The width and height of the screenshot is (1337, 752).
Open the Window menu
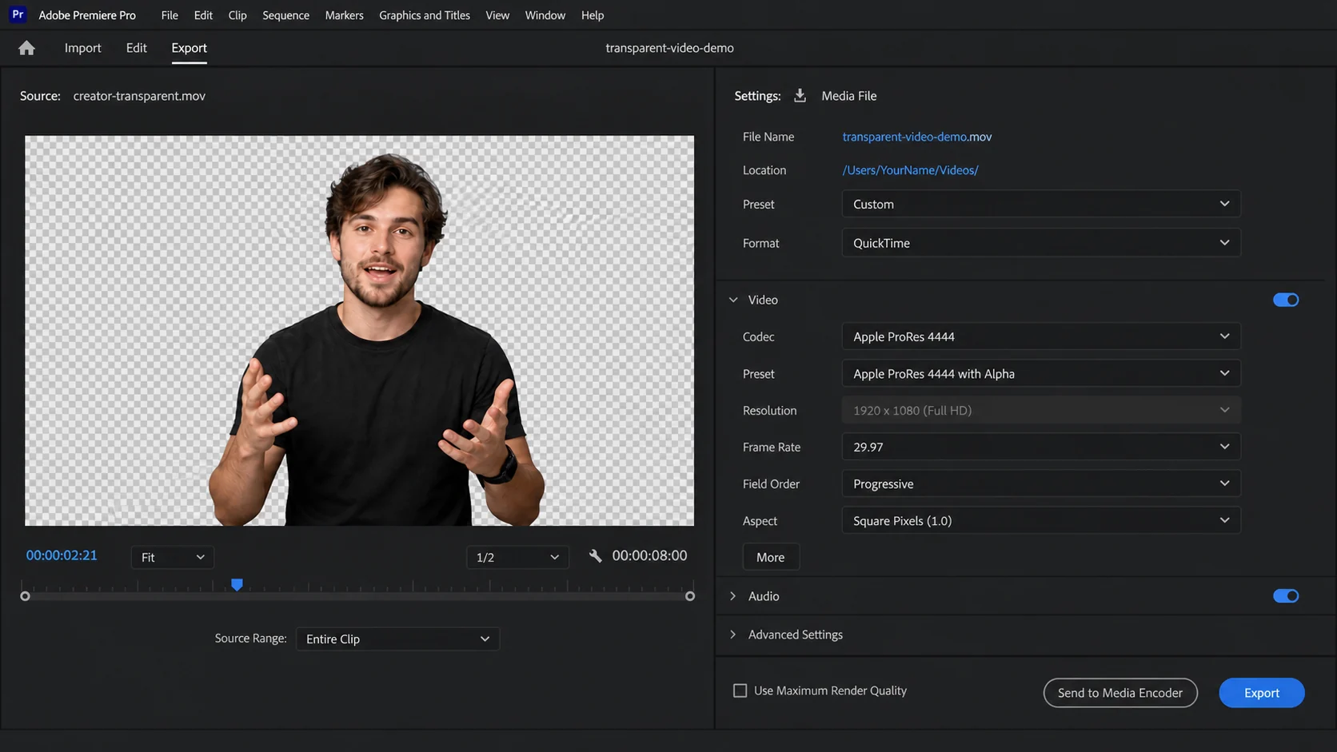tap(545, 15)
